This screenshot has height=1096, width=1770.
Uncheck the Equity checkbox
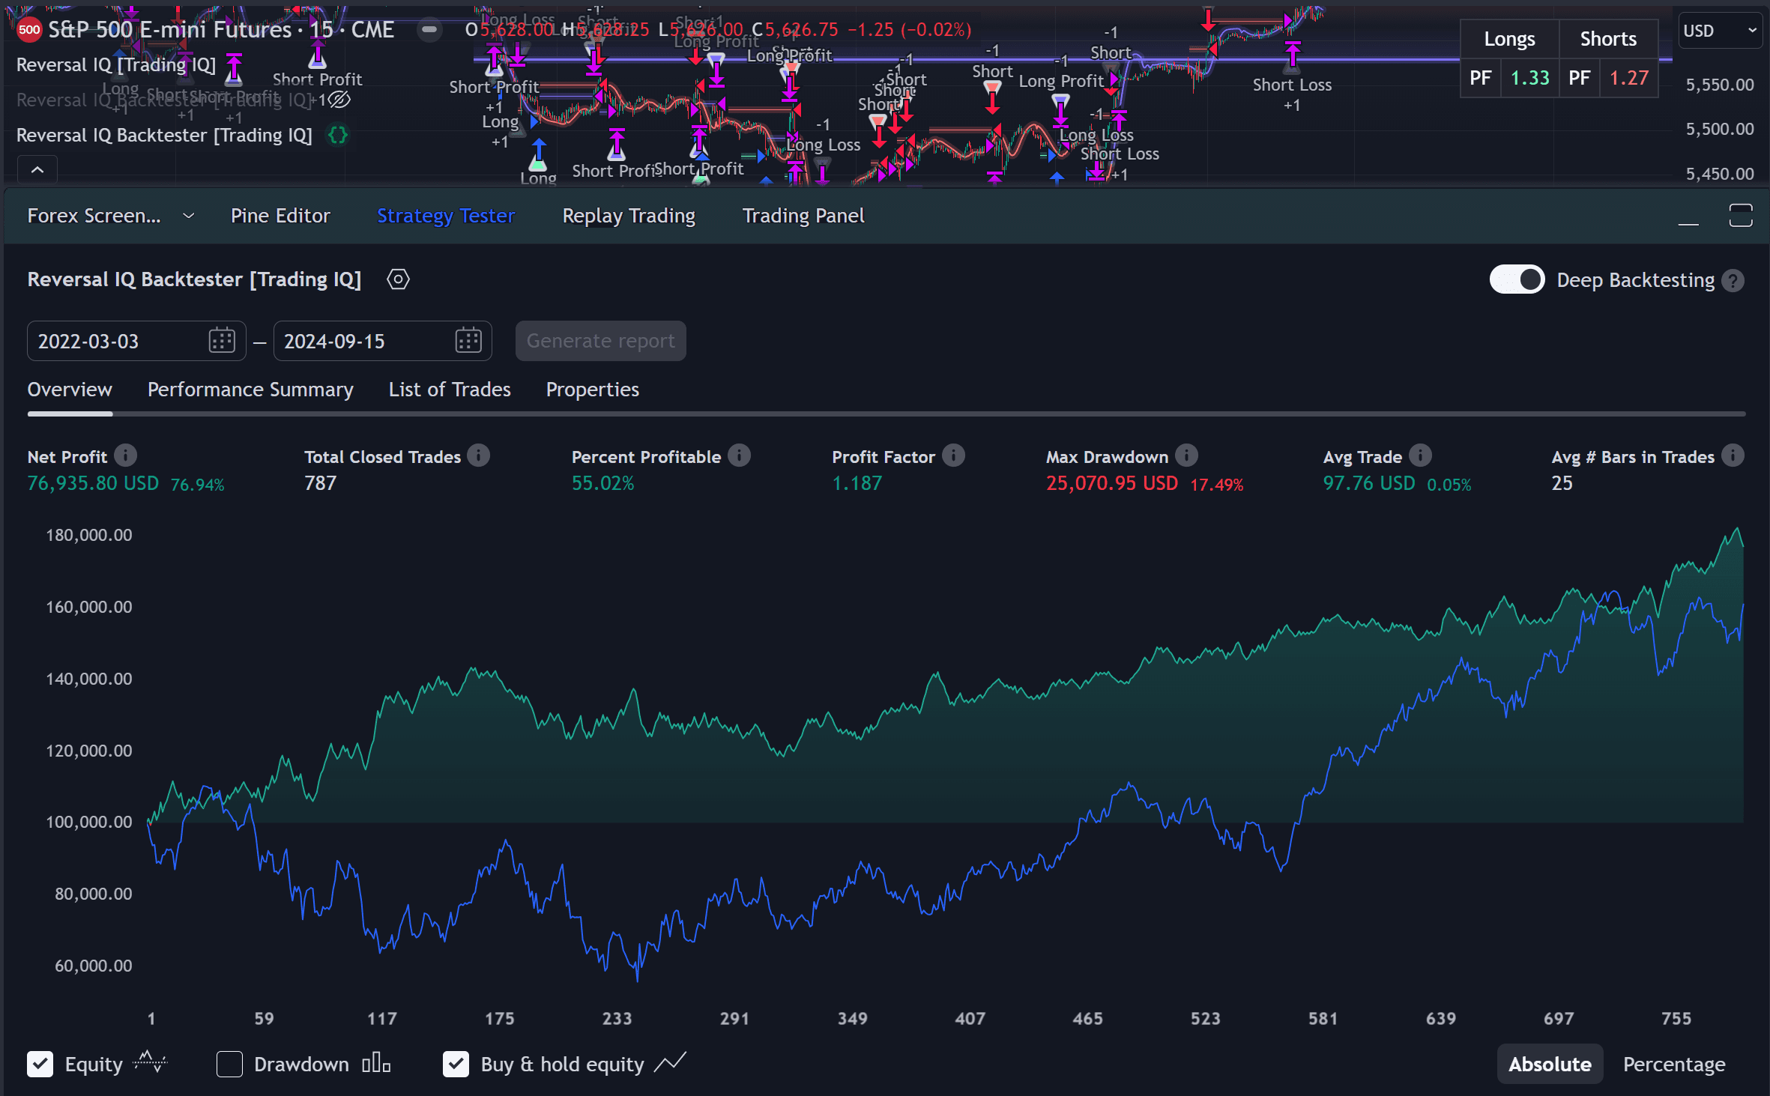(x=40, y=1064)
